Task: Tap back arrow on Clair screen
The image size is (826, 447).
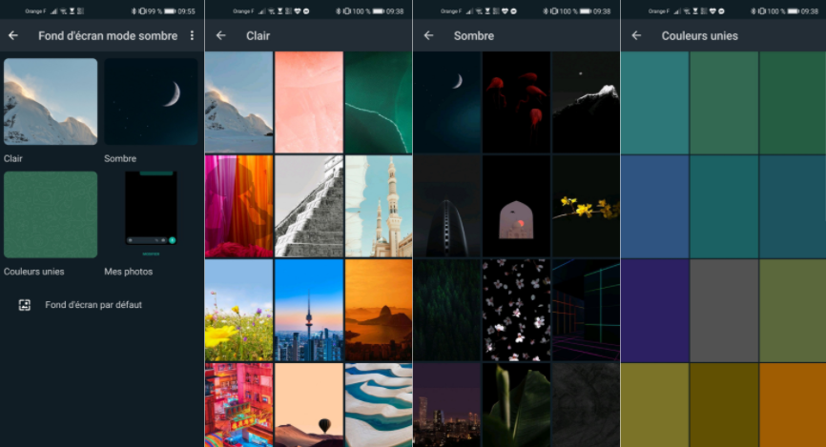Action: (220, 35)
